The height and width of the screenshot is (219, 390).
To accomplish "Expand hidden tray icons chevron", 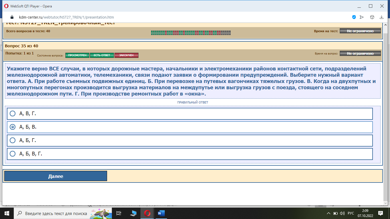I will pyautogui.click(x=328, y=213).
